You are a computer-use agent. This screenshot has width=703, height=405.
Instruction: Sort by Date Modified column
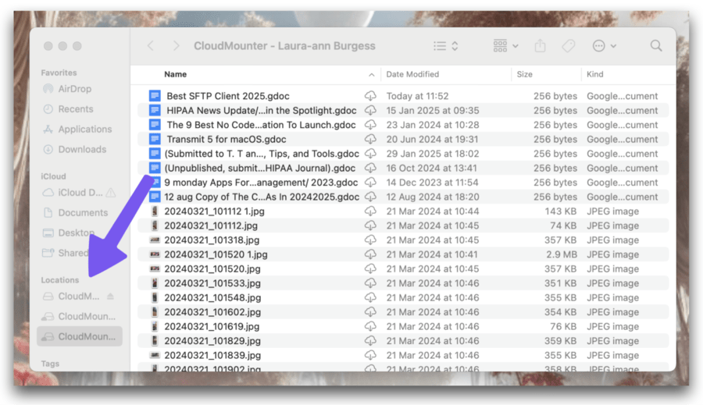point(412,74)
